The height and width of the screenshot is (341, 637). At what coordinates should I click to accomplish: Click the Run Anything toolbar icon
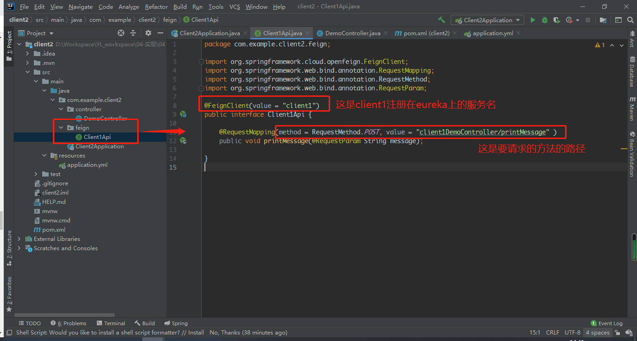point(618,20)
